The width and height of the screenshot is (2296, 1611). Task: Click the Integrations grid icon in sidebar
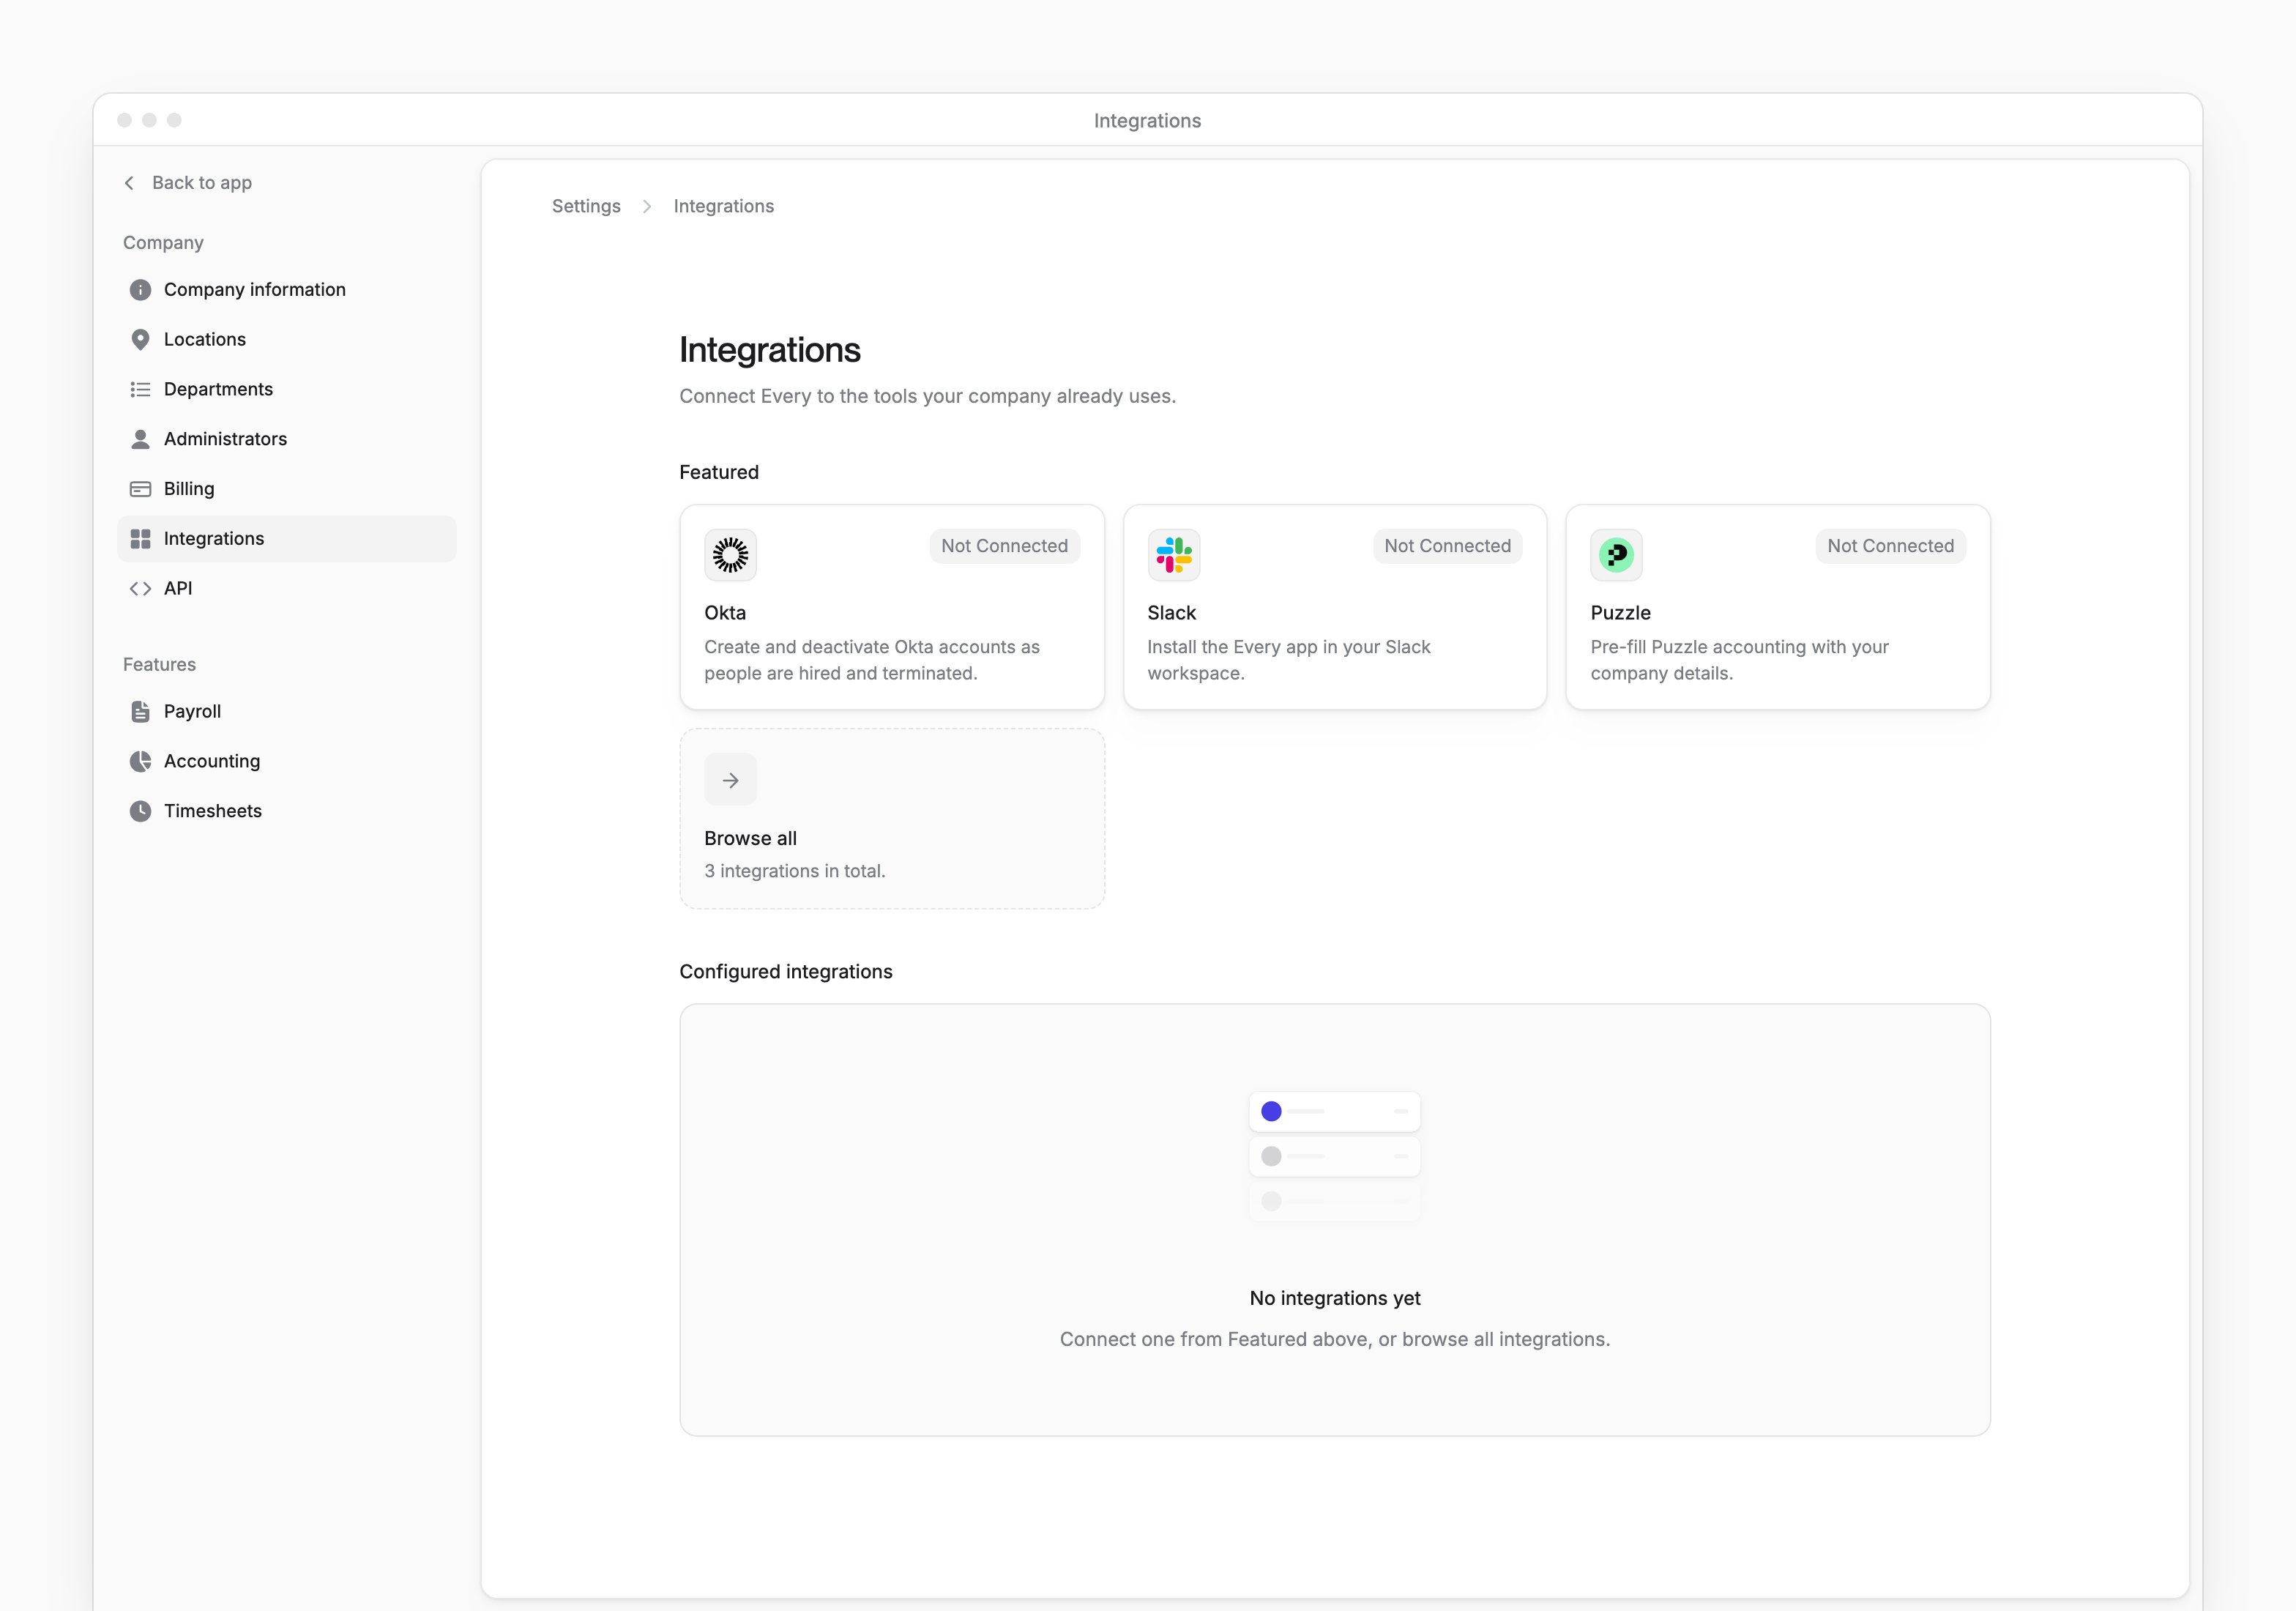click(x=140, y=539)
